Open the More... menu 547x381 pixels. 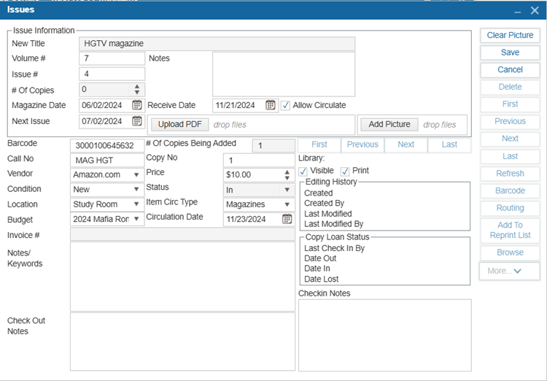coord(509,271)
